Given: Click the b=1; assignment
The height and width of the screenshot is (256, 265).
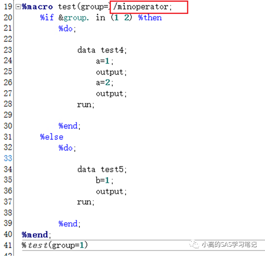Looking at the screenshot, I should [105, 180].
